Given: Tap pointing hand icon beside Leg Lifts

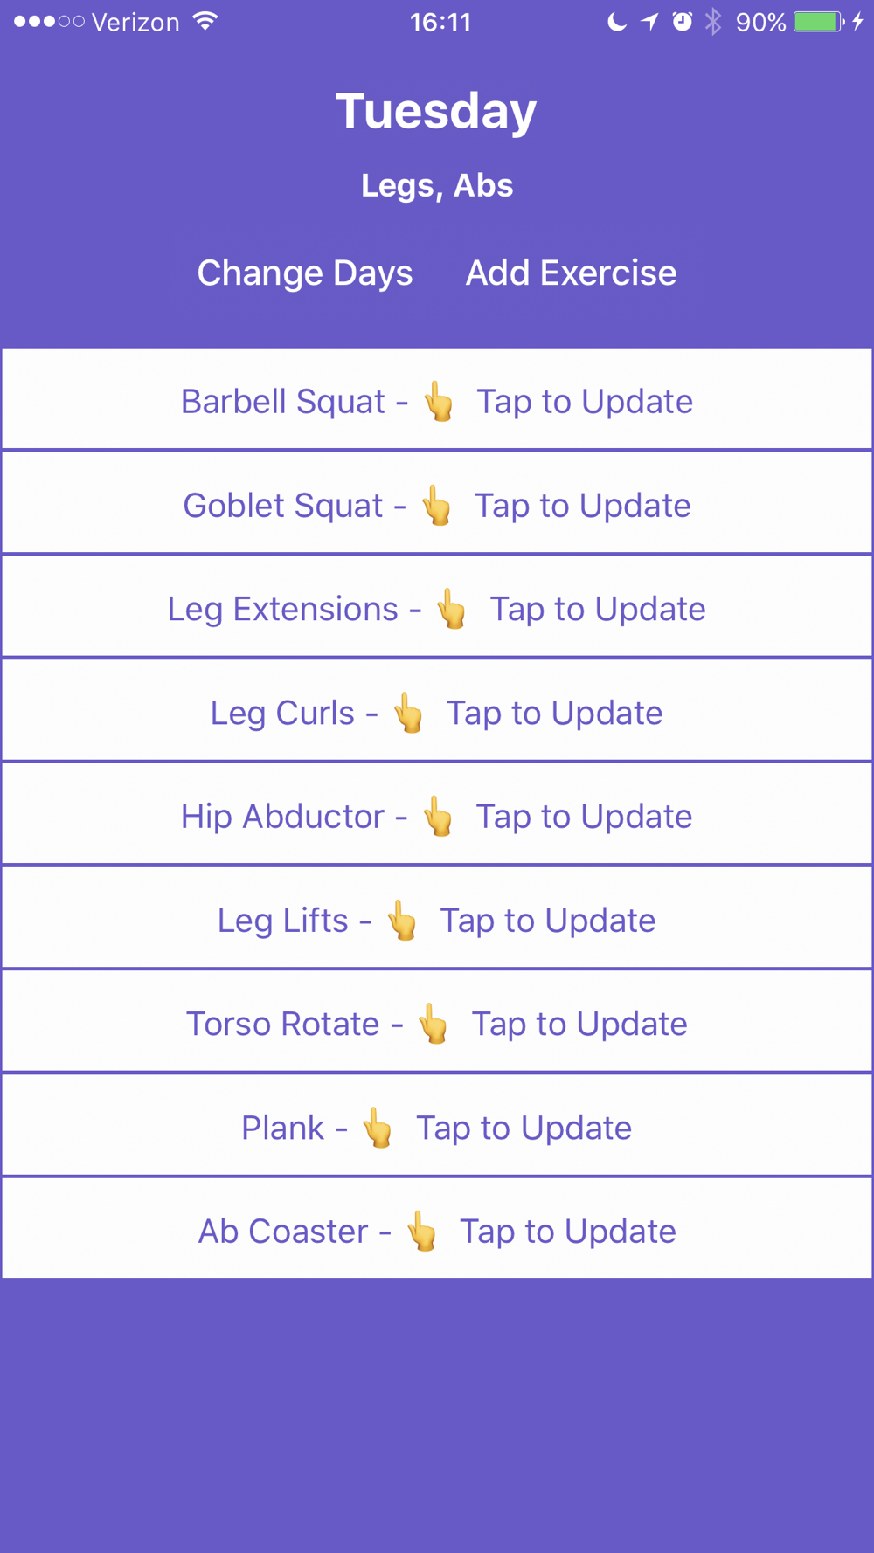Looking at the screenshot, I should [x=402, y=920].
